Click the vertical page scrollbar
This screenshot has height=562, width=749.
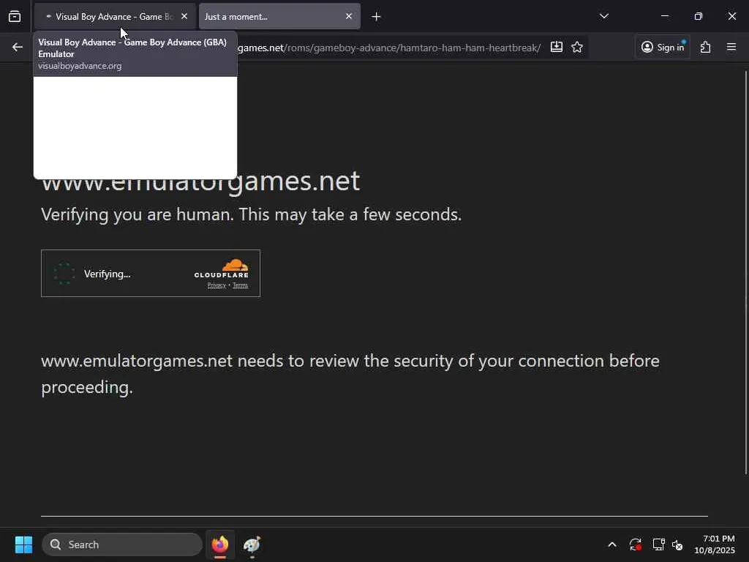[745, 272]
